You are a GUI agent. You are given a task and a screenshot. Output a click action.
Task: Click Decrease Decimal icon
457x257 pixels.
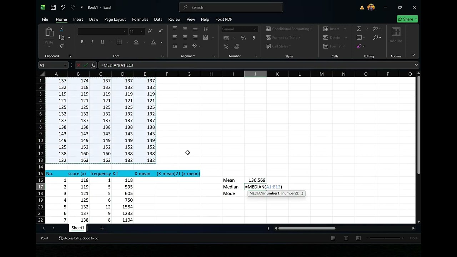[236, 46]
